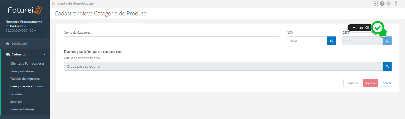Focus the Nome da Categoria input field
Image resolution: width=405 pixels, height=119 pixels.
pyautogui.click(x=172, y=41)
